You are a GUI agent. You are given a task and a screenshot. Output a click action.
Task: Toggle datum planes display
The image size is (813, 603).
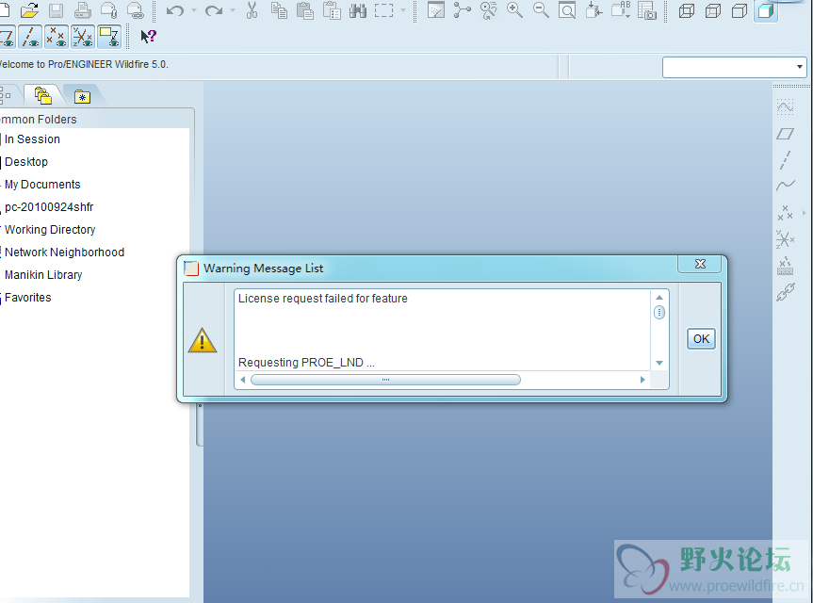pos(7,37)
